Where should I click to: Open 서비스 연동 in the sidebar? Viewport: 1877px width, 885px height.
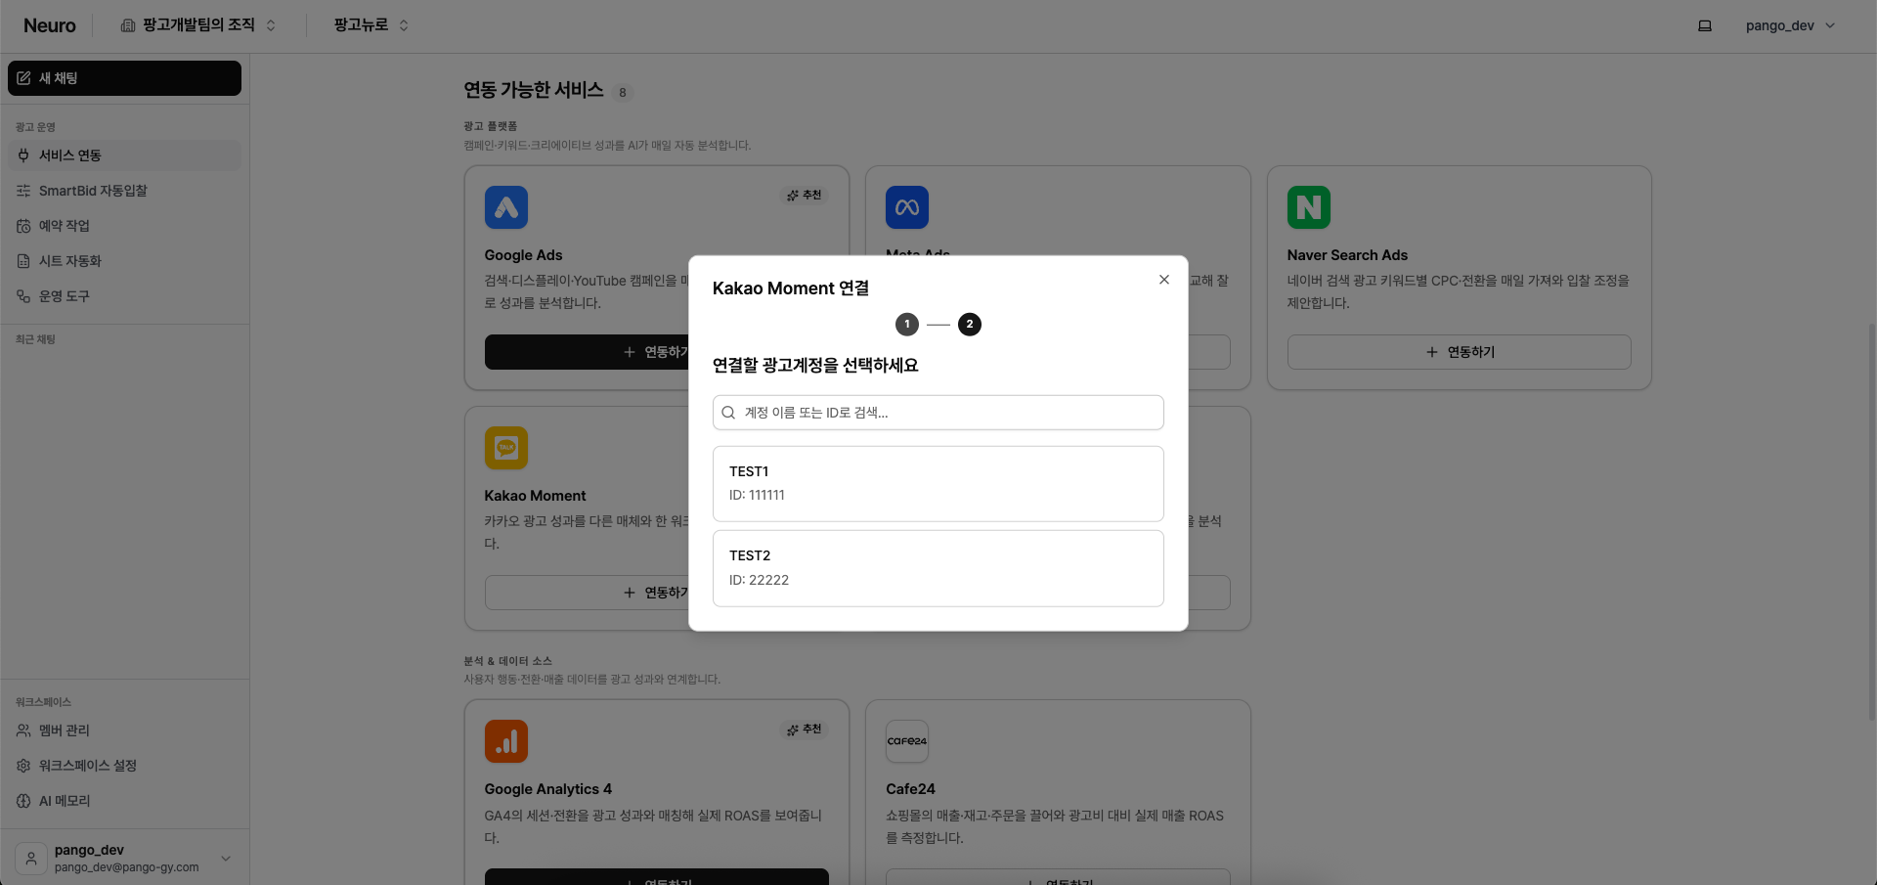pyautogui.click(x=124, y=155)
